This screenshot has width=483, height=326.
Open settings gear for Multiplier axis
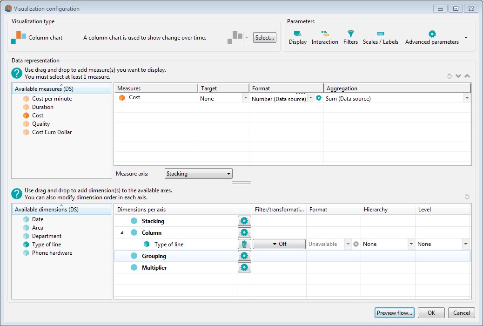pyautogui.click(x=244, y=267)
